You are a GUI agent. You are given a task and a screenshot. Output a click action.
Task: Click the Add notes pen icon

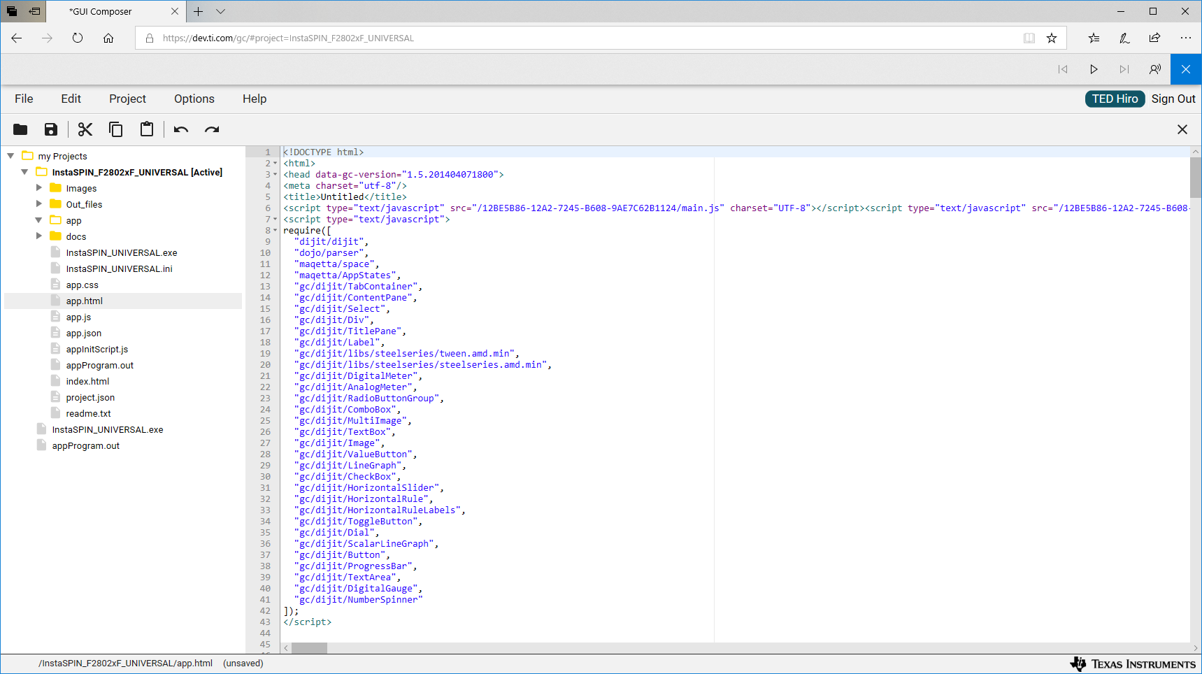click(x=1124, y=38)
